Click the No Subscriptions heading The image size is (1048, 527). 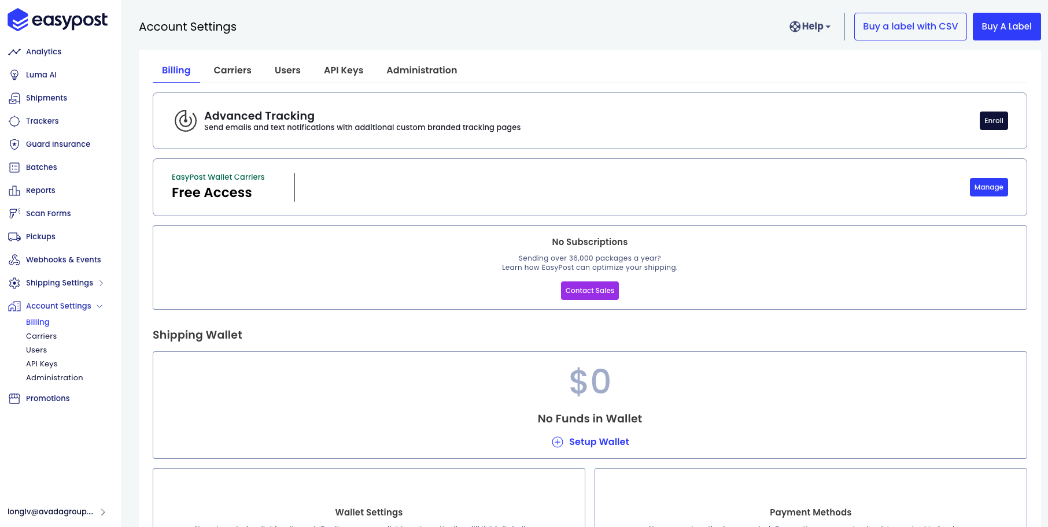click(590, 242)
